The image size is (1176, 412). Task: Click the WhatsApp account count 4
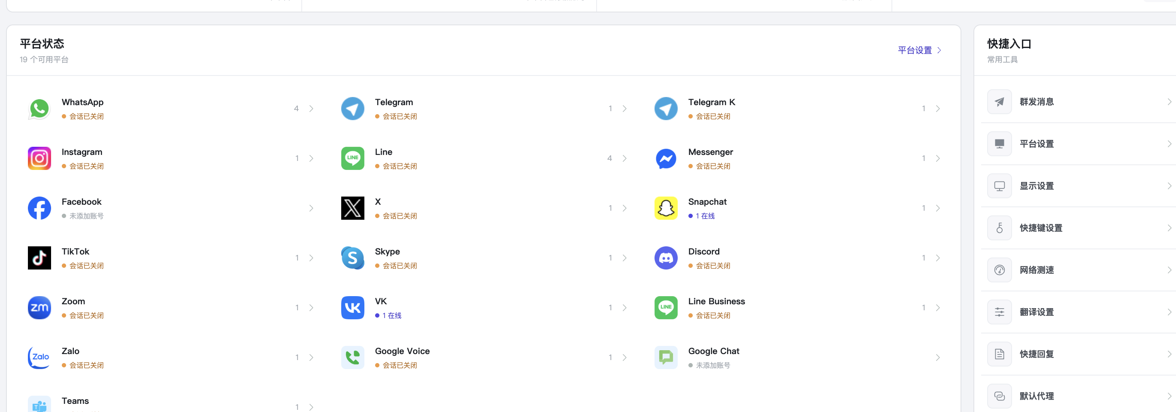tap(296, 109)
